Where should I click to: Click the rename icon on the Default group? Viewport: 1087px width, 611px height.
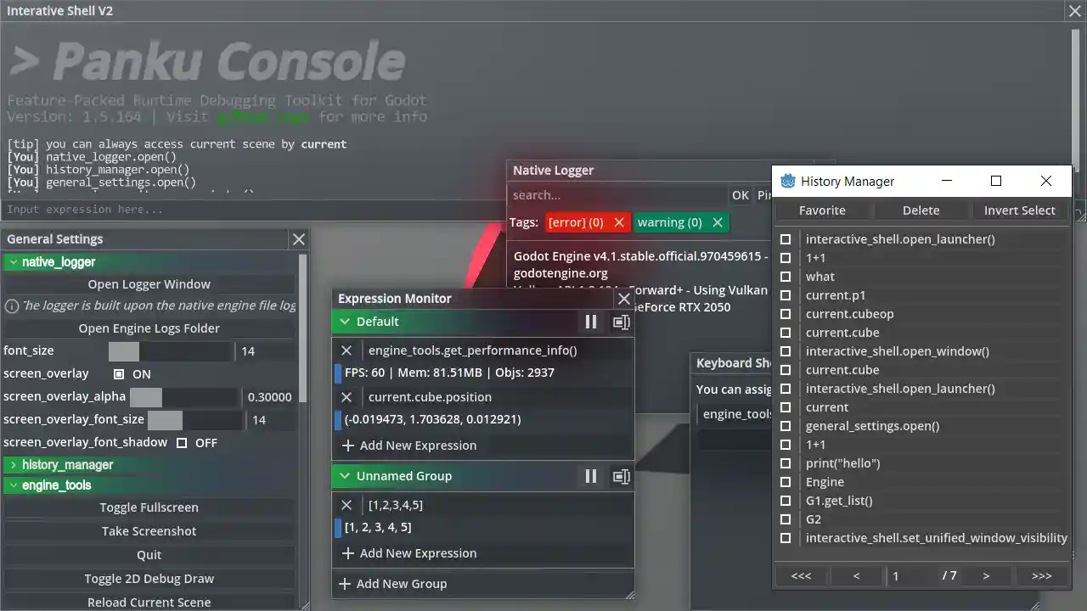tap(621, 322)
